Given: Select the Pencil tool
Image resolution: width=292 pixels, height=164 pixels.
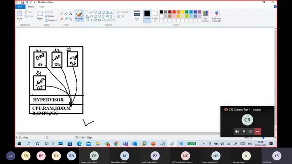Looking at the screenshot, I should click(62, 14).
